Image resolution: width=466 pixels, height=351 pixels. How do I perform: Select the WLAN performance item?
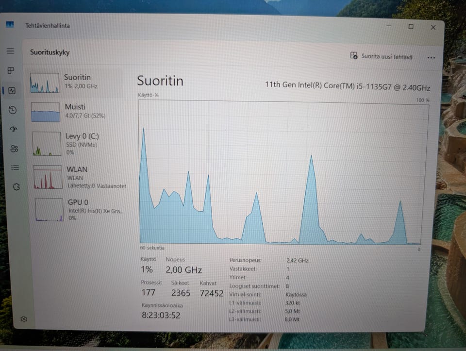[x=79, y=177]
